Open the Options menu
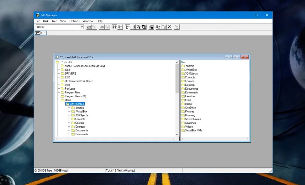 pos(74,21)
